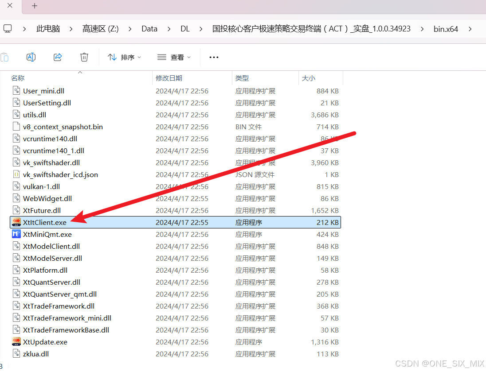Select vcruntime140.dll file name
486x371 pixels.
[50, 139]
